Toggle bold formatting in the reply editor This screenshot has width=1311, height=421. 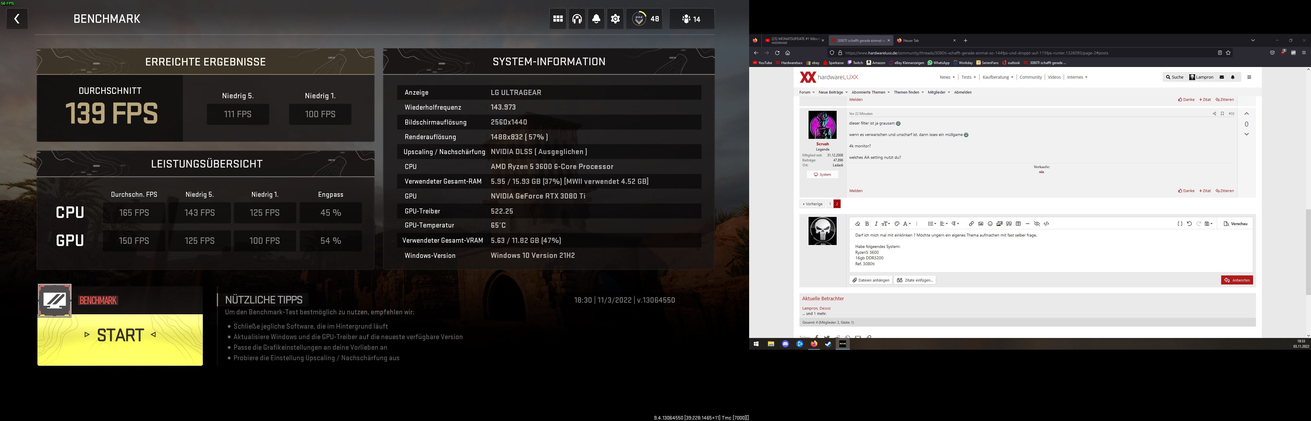pos(867,224)
